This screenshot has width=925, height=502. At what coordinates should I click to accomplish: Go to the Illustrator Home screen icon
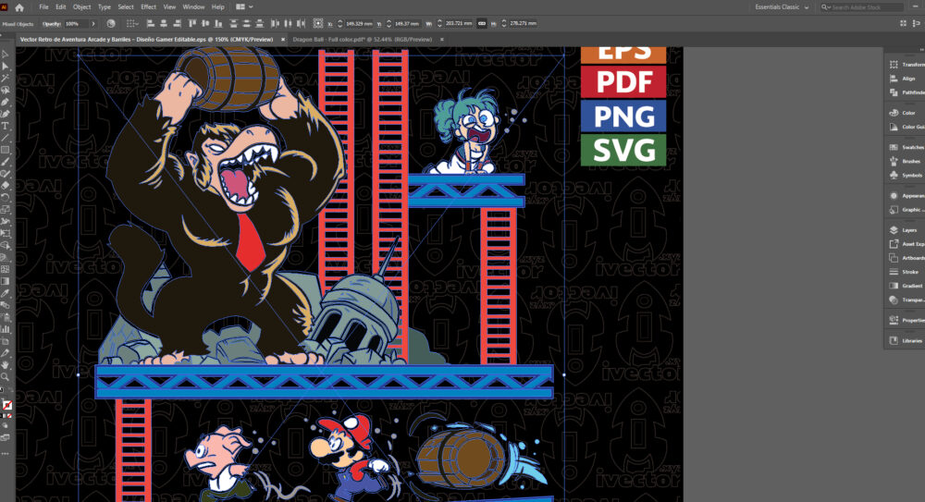pos(19,7)
